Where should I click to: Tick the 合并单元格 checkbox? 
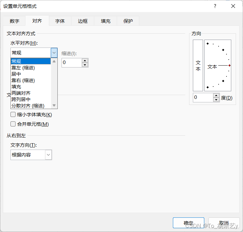tap(13, 124)
